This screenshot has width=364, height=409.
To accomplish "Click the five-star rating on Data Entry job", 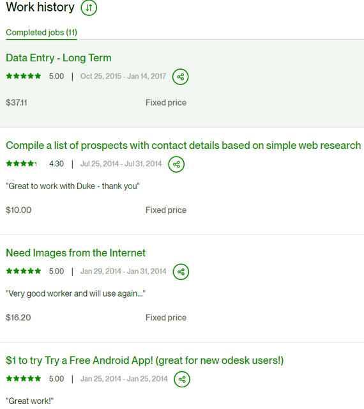I will click(x=24, y=76).
